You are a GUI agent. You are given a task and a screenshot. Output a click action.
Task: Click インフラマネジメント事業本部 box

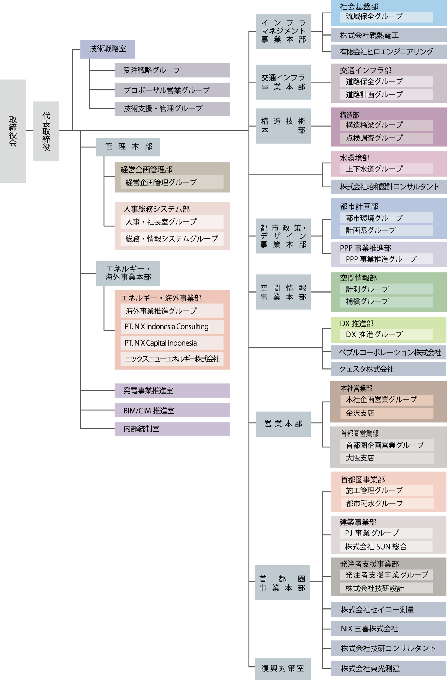point(283,32)
